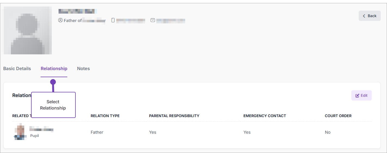Click the large profile avatar placeholder
This screenshot has width=387, height=153.
(28, 30)
